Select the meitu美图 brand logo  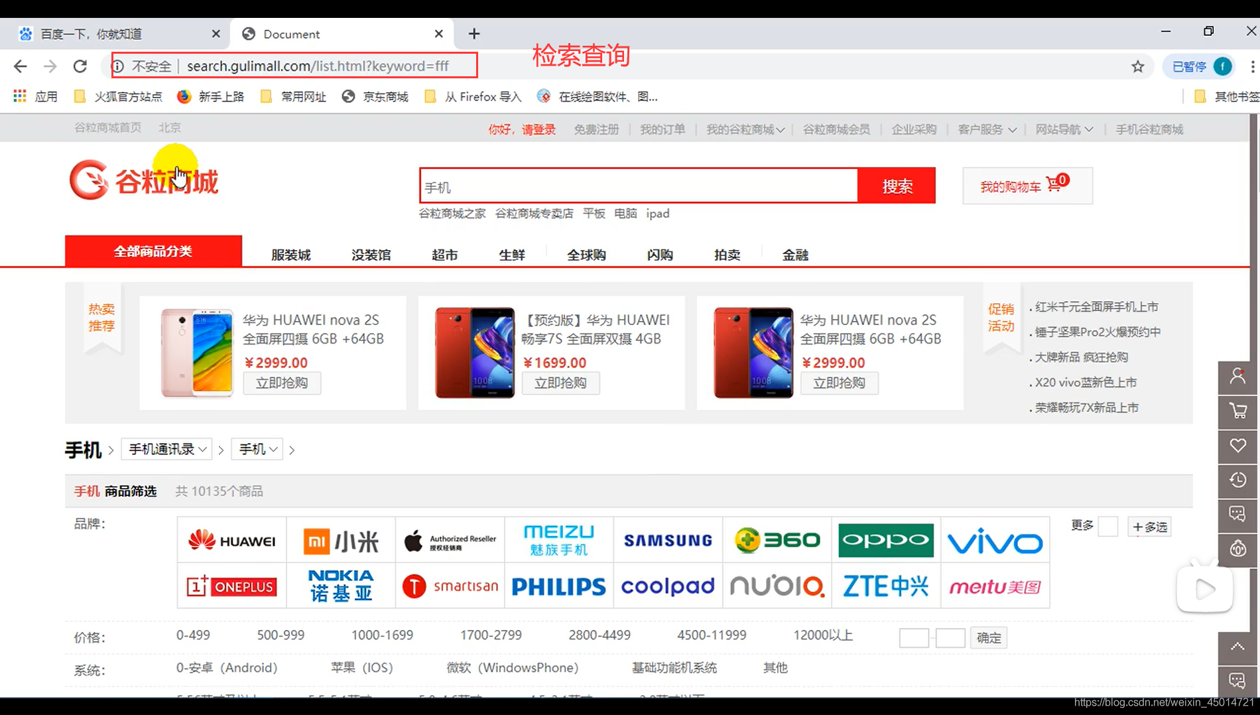coord(995,586)
